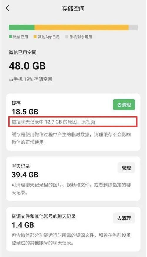
Task: Tap the 48.0 GB total usage figure
Action: [x=27, y=66]
